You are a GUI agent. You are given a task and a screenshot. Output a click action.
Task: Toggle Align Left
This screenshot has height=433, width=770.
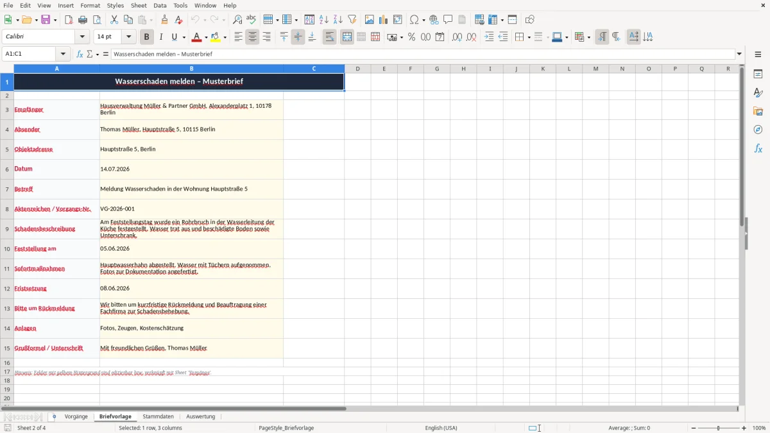click(238, 37)
